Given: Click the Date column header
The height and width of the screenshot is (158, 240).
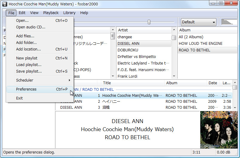Looking at the screenshot, I should [x=213, y=83].
